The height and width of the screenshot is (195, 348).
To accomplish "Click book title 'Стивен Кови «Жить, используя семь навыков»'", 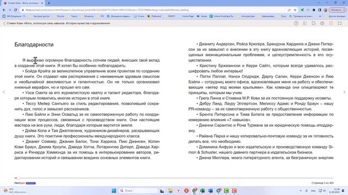I will [x=59, y=23].
